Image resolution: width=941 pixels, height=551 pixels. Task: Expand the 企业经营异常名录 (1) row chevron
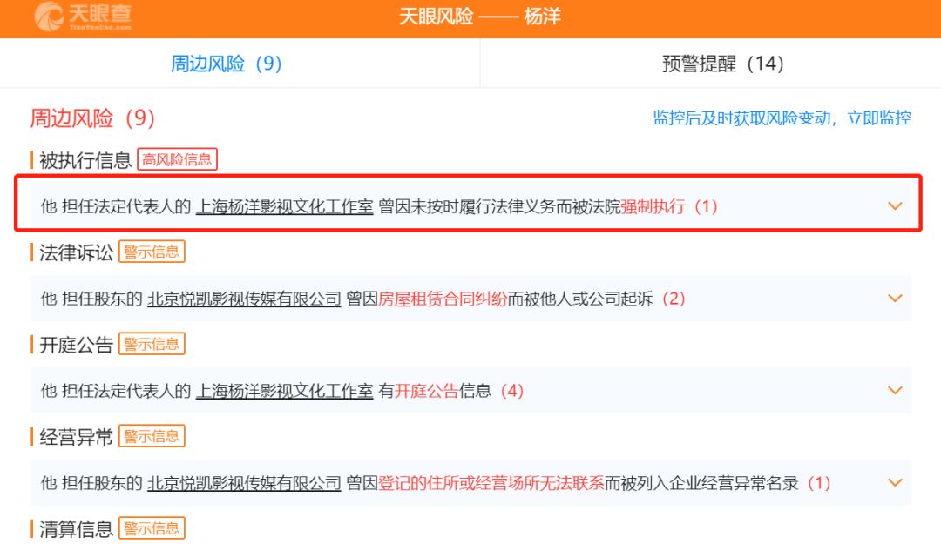tap(895, 483)
